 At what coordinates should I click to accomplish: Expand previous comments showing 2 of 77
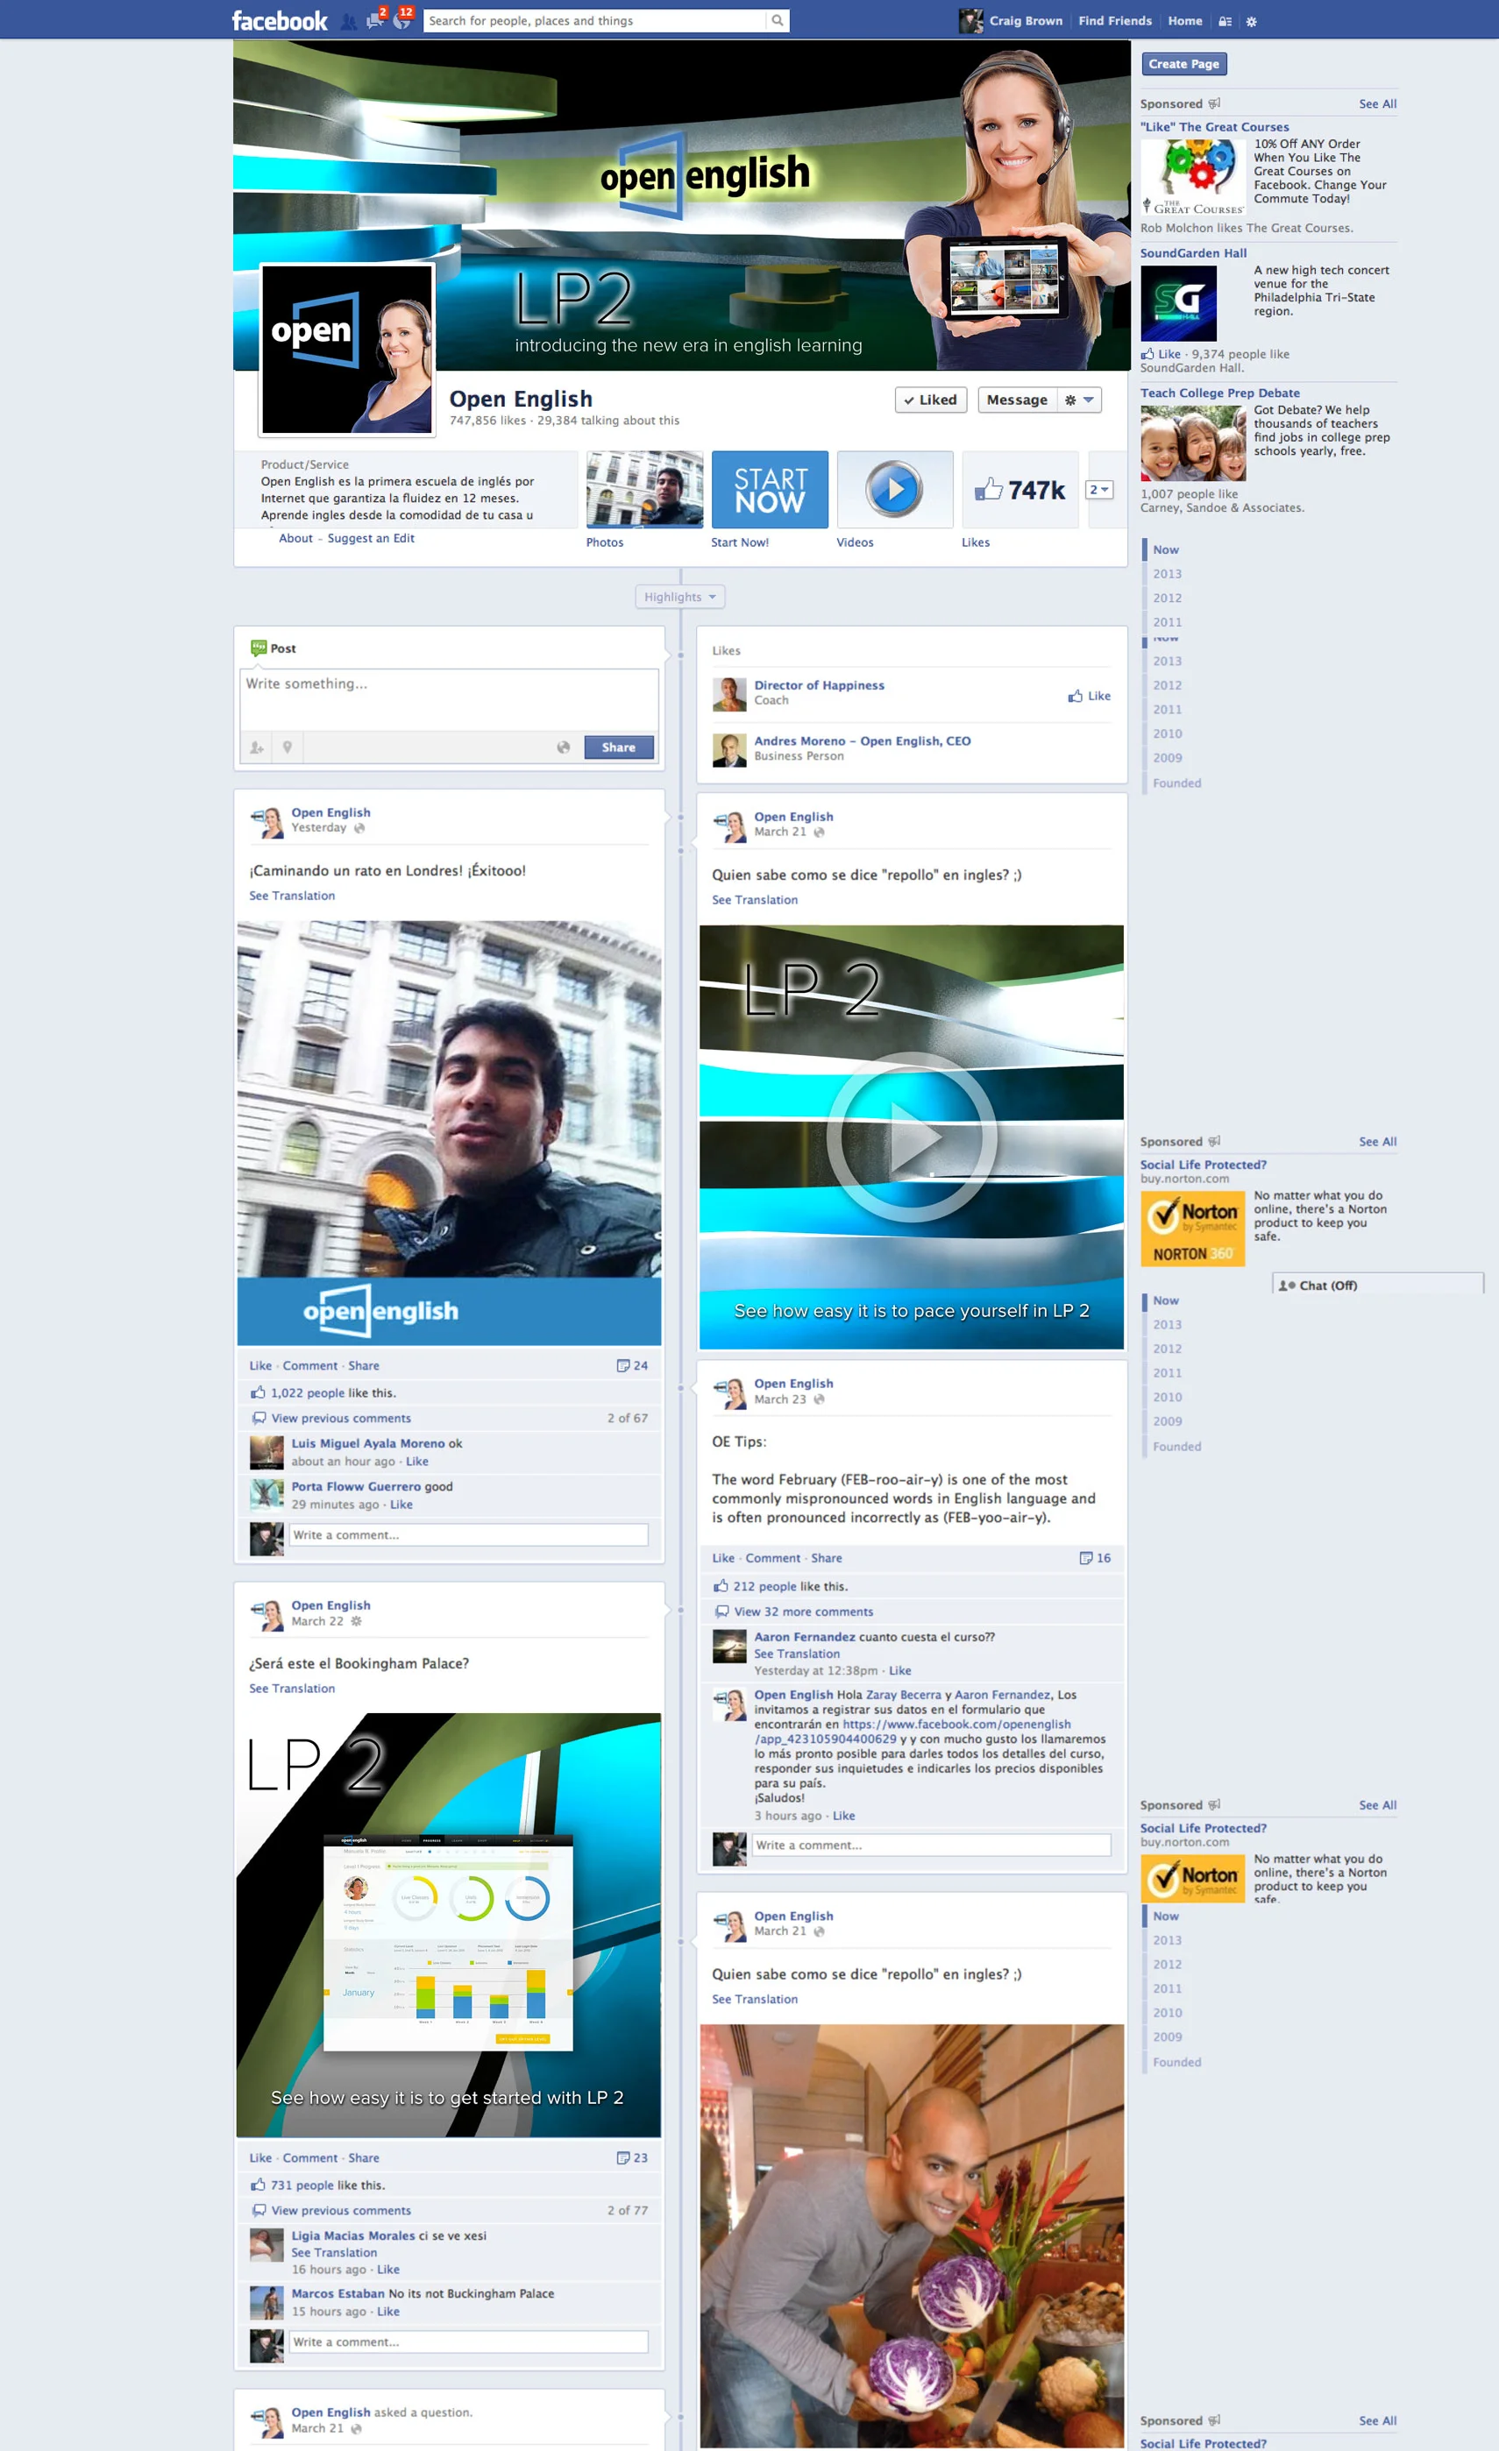[x=340, y=2210]
